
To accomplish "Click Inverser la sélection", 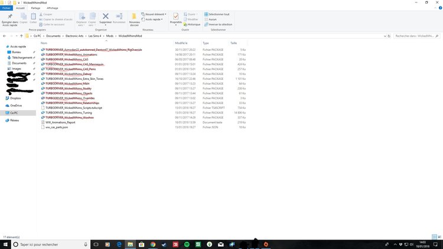I will (x=218, y=25).
